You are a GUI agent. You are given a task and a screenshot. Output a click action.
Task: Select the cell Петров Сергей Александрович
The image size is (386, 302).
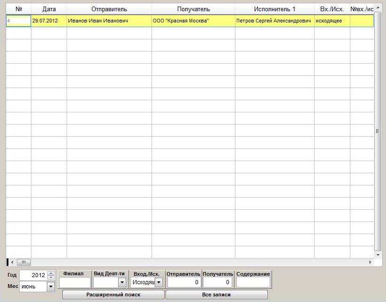tap(275, 21)
